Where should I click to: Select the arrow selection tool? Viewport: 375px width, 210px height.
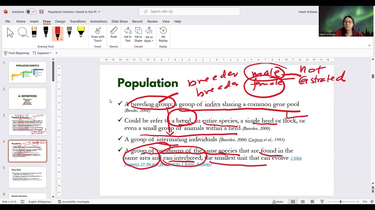point(11,32)
